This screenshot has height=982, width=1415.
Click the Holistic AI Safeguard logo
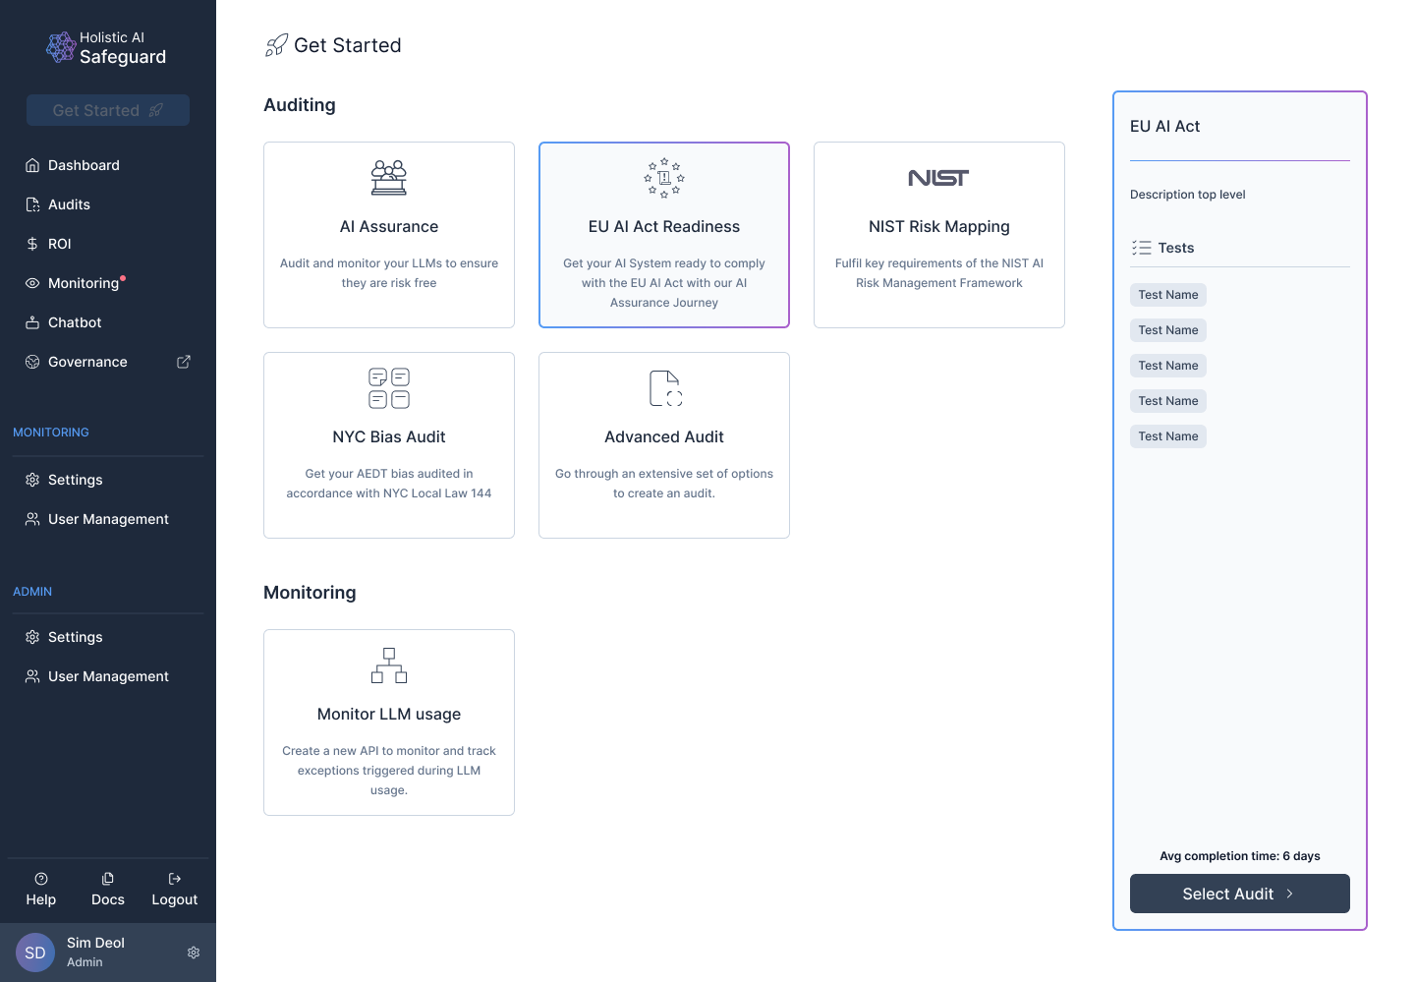(x=107, y=47)
